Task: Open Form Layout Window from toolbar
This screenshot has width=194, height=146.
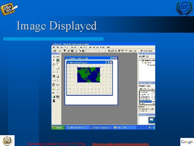Action: (x=116, y=51)
